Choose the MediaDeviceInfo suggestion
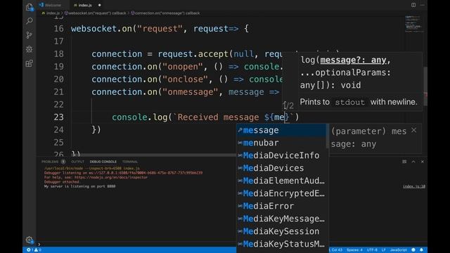The width and height of the screenshot is (450, 253). point(281,155)
